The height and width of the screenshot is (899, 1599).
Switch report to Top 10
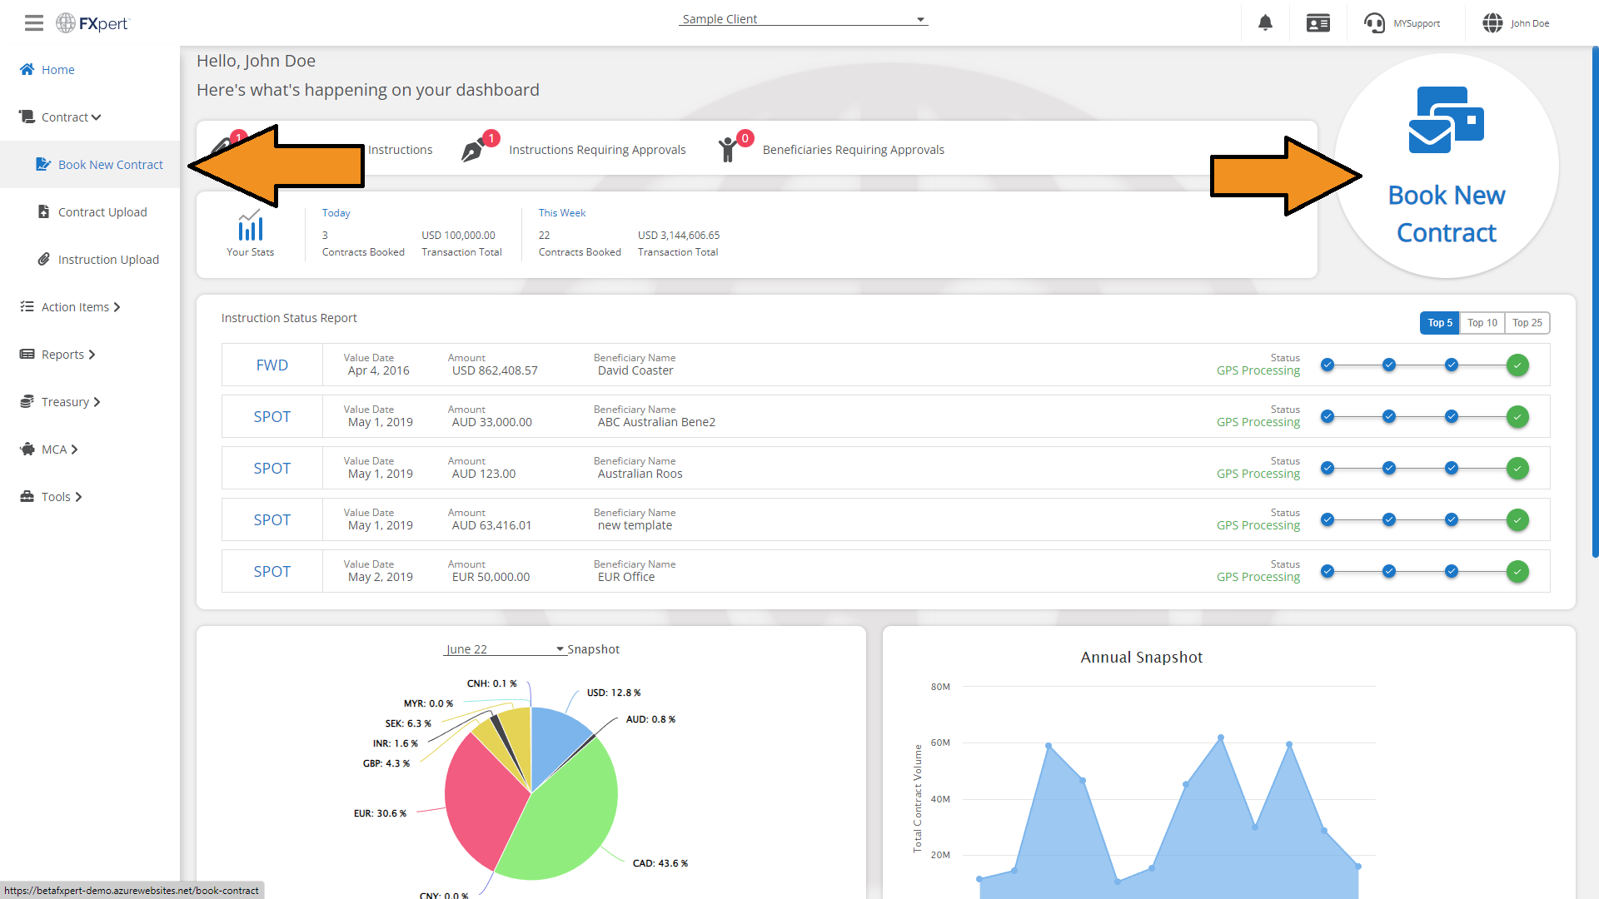[x=1482, y=323]
